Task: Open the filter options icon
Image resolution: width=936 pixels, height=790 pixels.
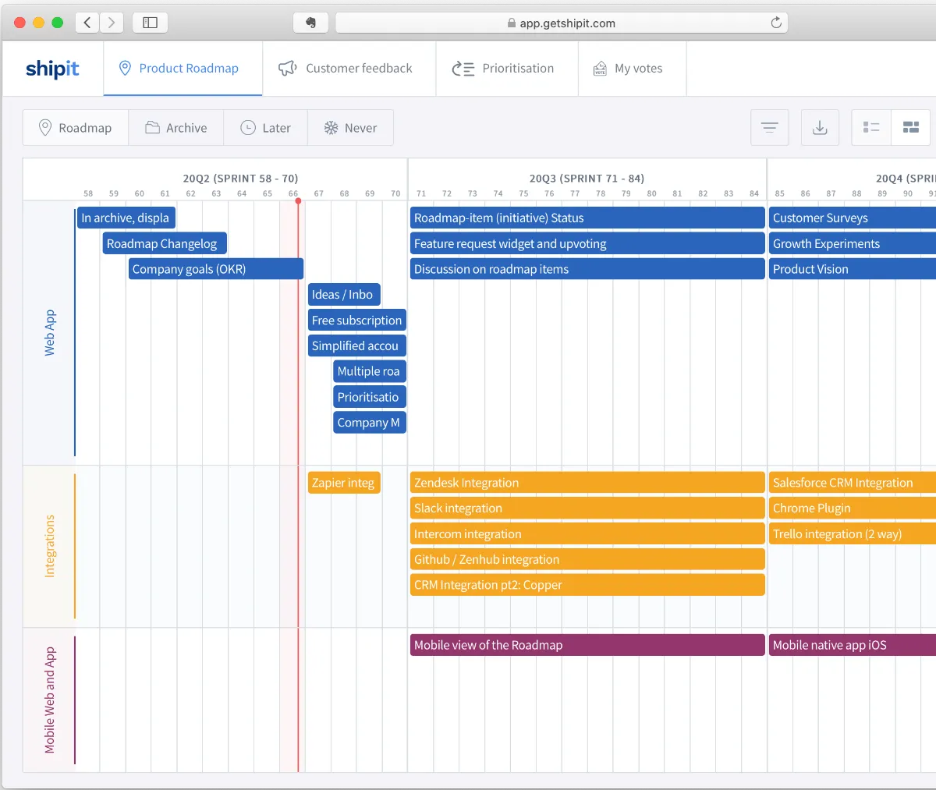Action: click(769, 127)
